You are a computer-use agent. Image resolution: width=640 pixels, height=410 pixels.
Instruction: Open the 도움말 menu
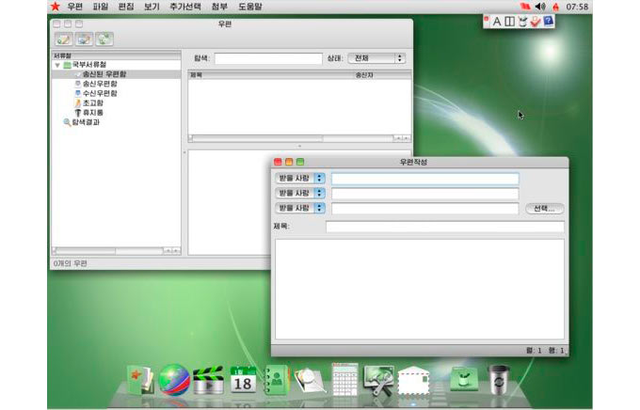pos(250,7)
